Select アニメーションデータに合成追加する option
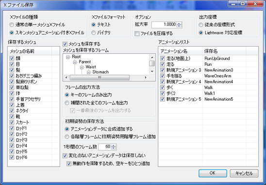Screen dimensions: 266x185 [x=67, y=129]
